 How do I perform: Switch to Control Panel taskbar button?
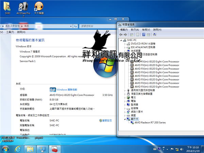point(42,149)
